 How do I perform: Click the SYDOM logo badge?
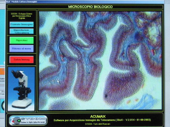tap(28, 120)
